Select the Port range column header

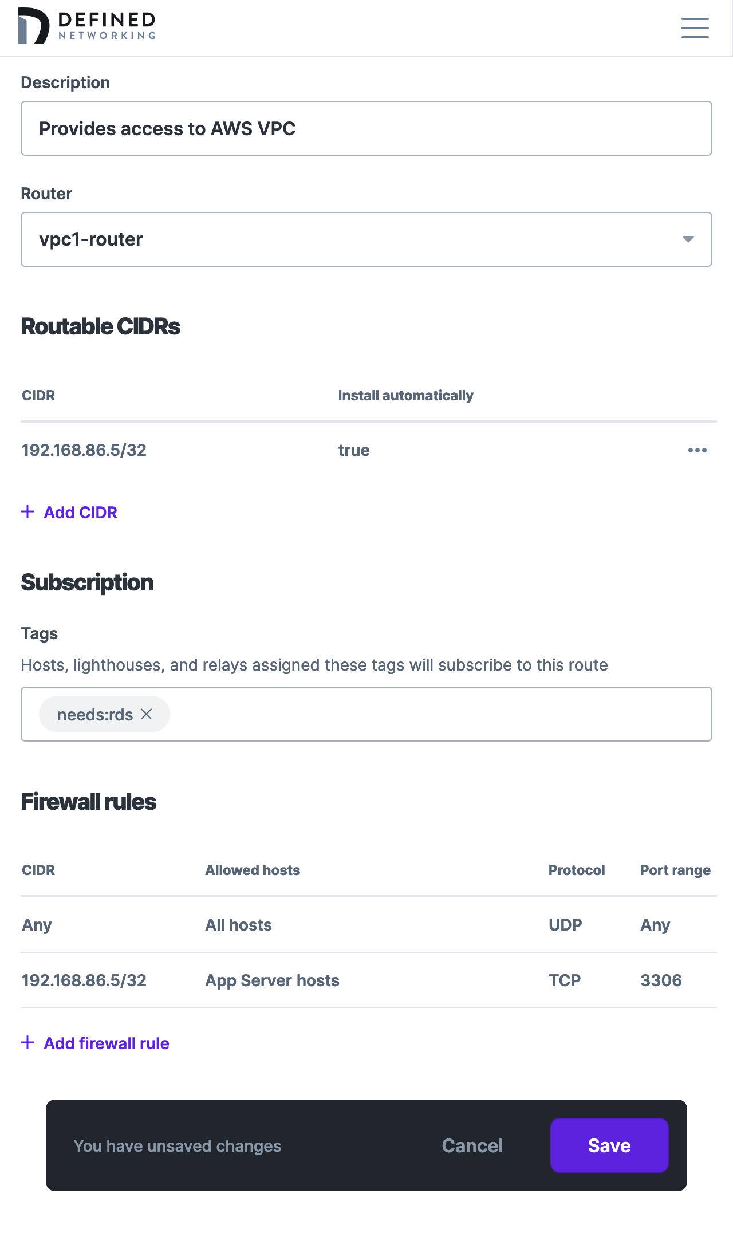pos(675,869)
